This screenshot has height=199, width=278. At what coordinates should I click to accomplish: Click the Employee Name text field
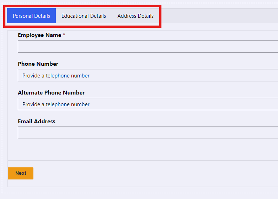click(148, 47)
